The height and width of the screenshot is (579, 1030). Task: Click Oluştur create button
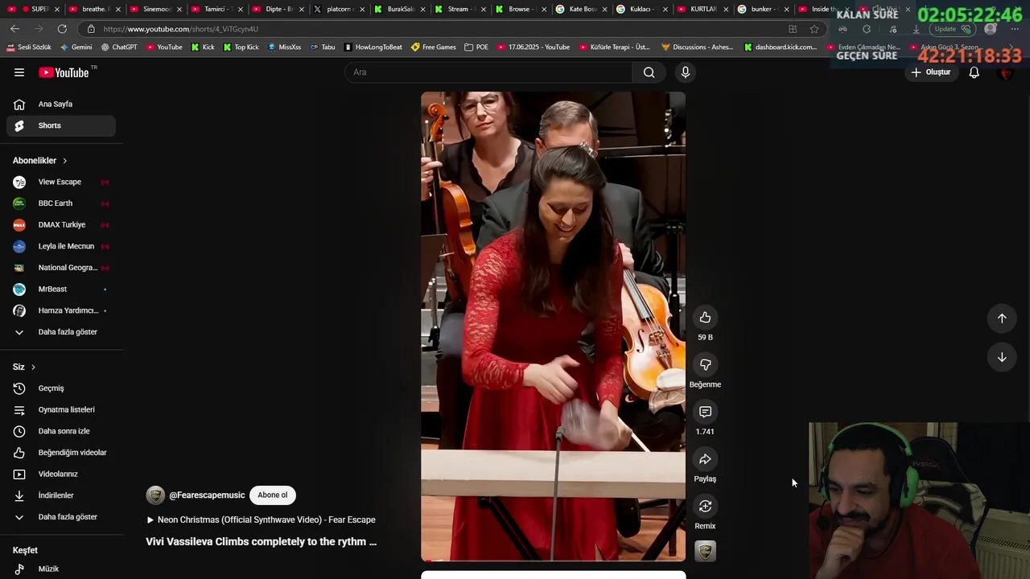(x=931, y=72)
